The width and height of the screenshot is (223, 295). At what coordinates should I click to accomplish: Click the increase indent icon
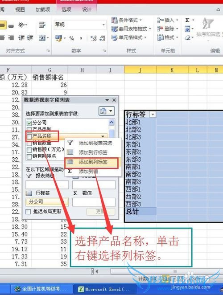click(x=30, y=38)
